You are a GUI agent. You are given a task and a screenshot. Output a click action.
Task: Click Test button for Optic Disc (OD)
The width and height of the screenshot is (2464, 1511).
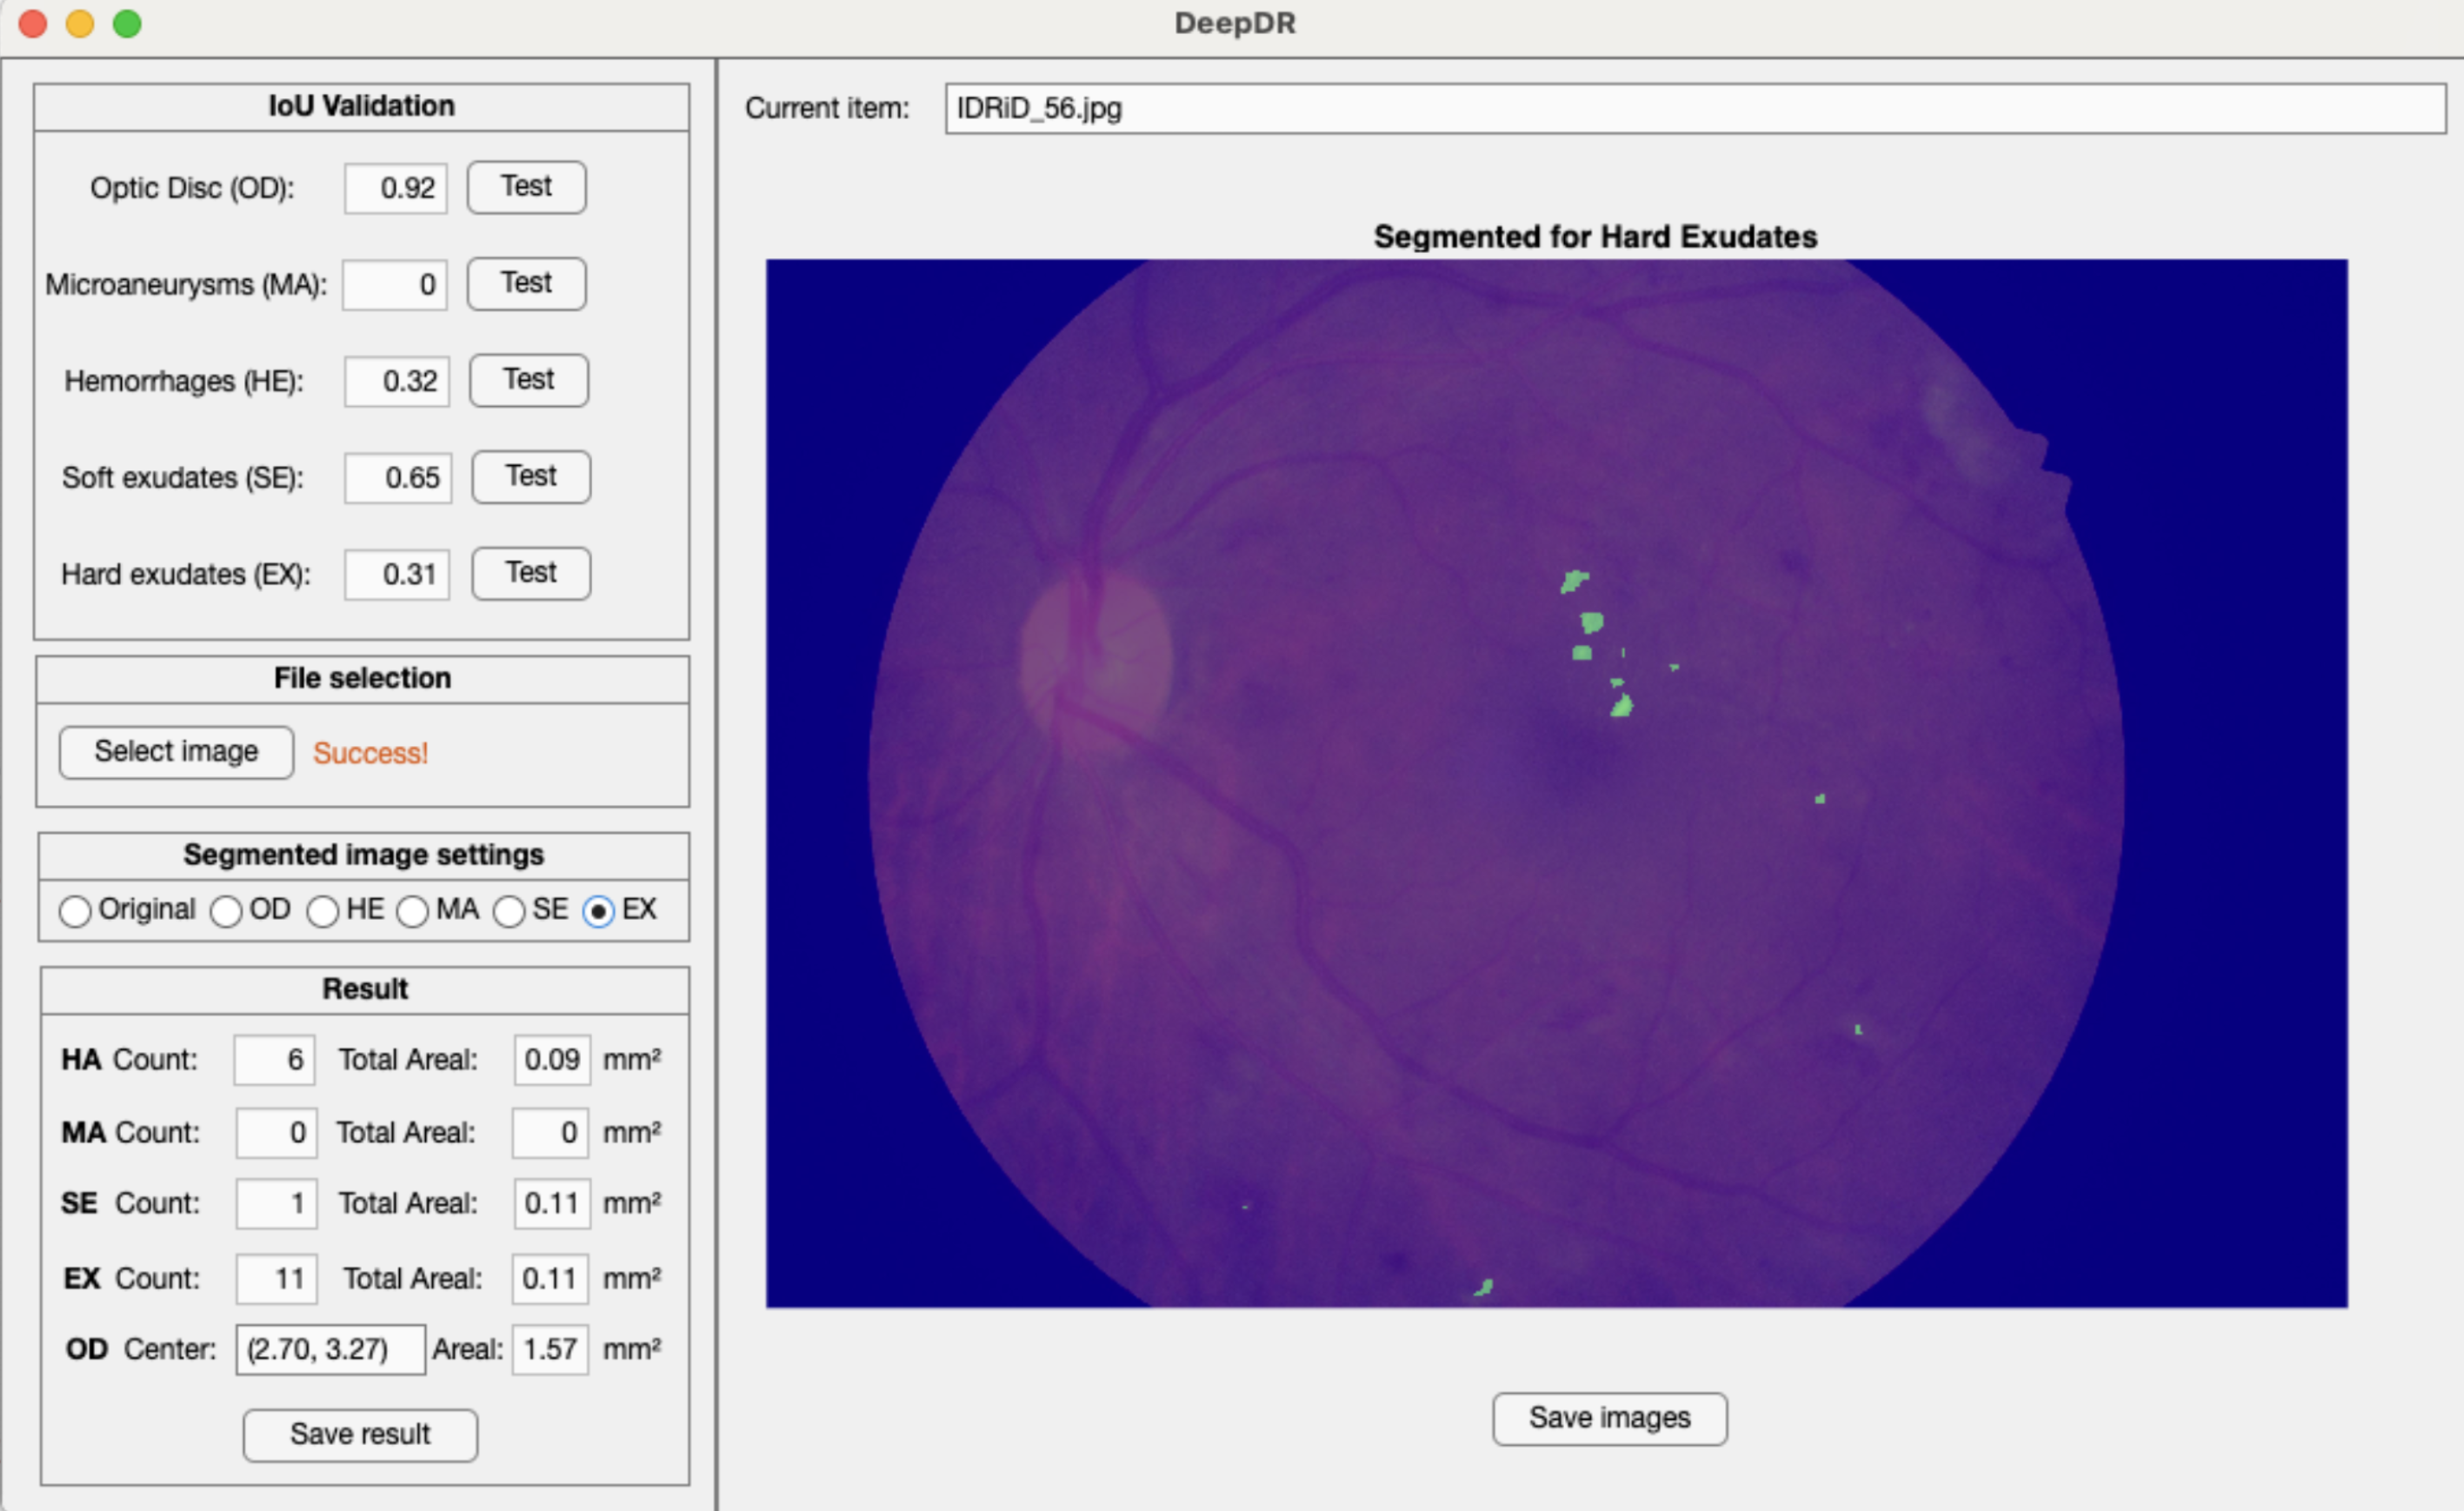click(526, 187)
